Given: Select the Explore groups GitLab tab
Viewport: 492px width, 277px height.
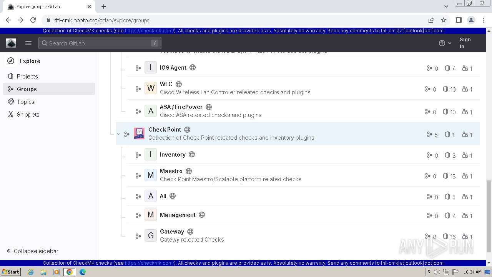Looking at the screenshot, I should pos(49,7).
